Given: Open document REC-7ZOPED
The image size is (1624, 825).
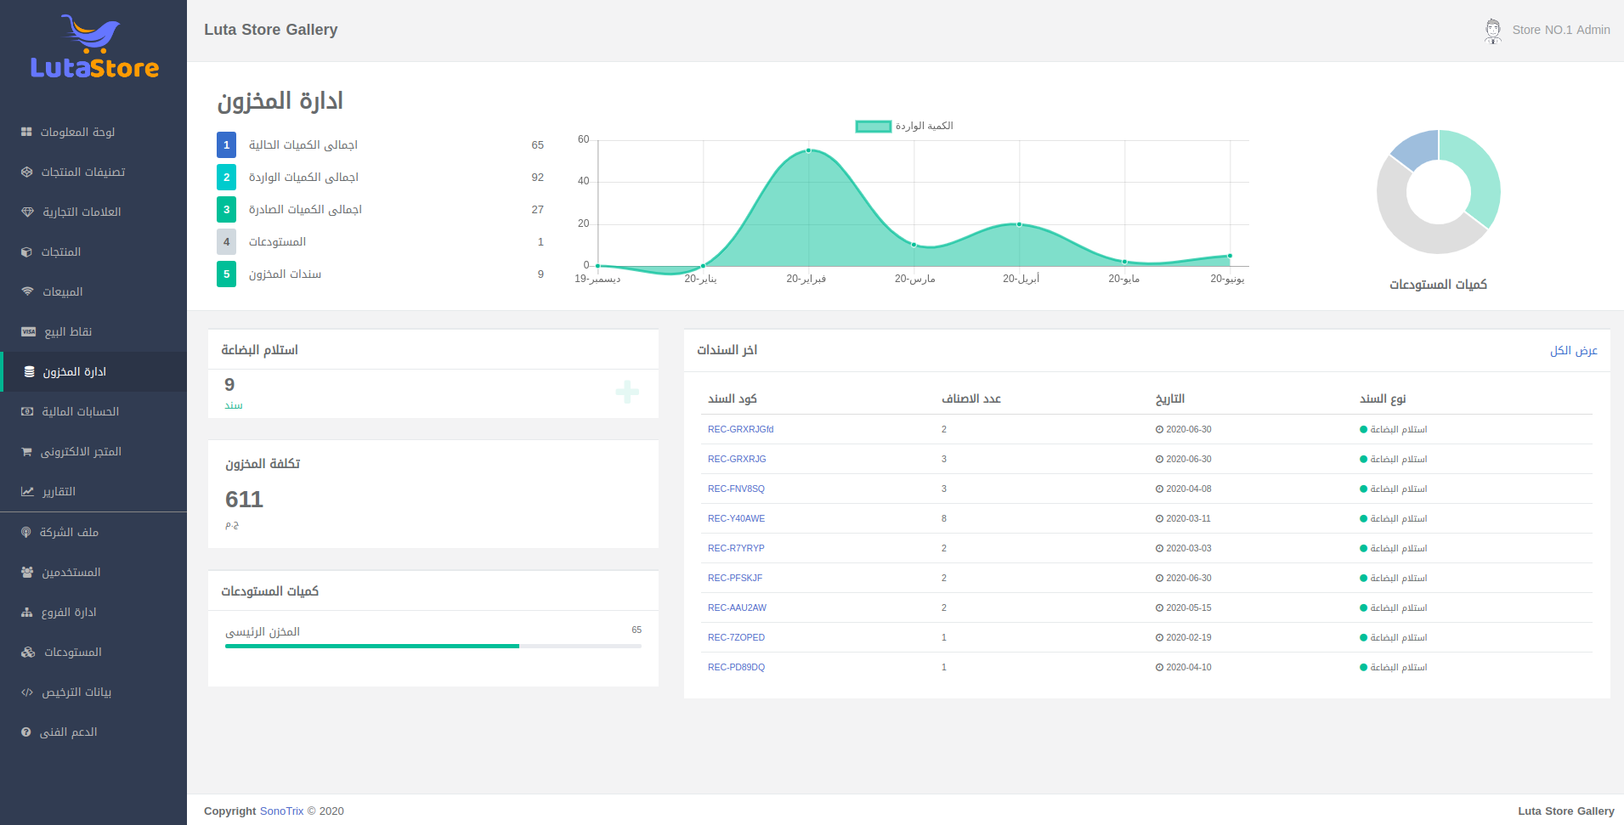Looking at the screenshot, I should point(736,637).
